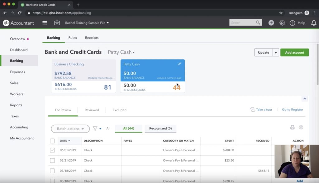
Task: Close the Bank and Credit Cards tab
Action: coord(69,5)
